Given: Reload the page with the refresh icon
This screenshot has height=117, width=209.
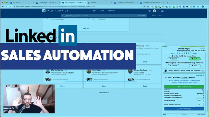Looking at the screenshot, I should click(10, 6).
